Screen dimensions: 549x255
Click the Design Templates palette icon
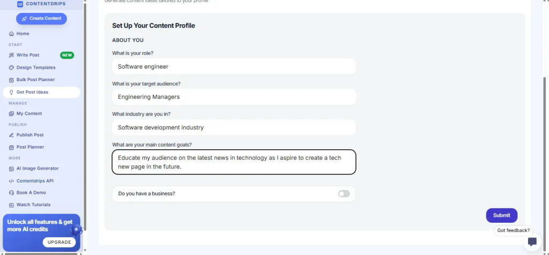pos(12,68)
